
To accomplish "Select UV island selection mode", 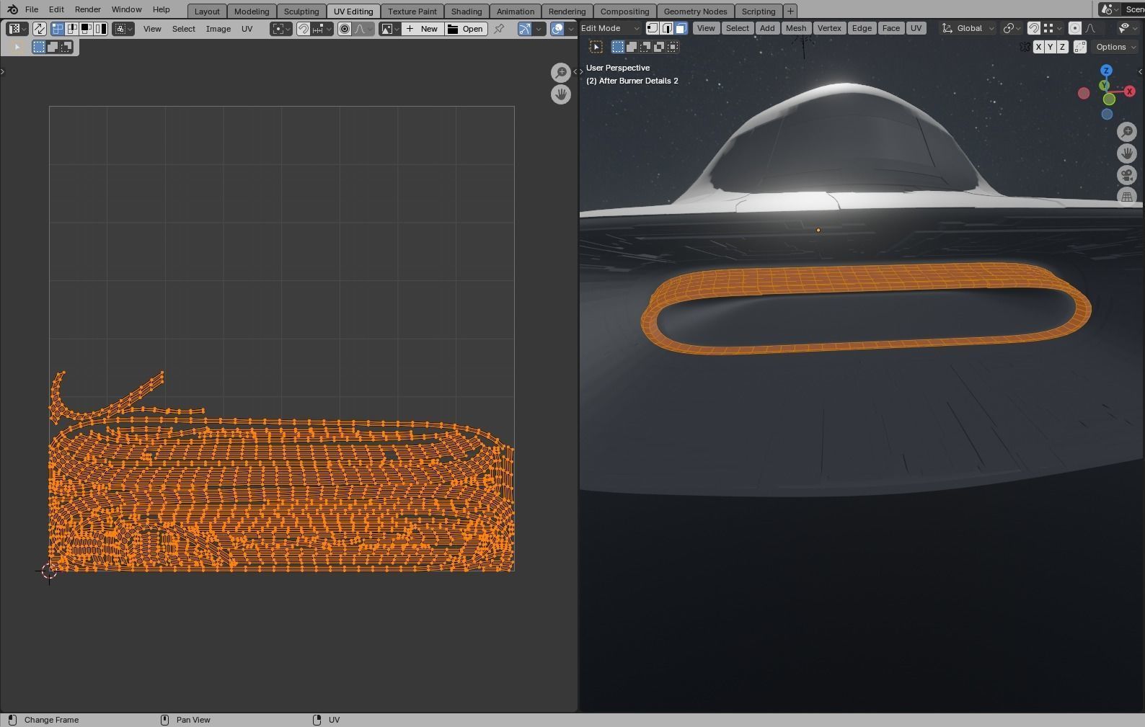I will pos(100,29).
